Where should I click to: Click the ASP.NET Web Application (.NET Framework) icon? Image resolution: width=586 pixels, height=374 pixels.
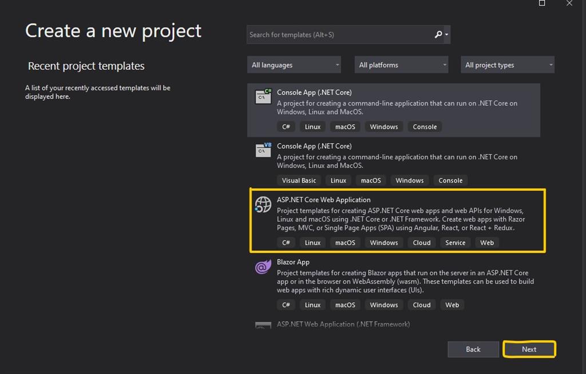pyautogui.click(x=263, y=325)
